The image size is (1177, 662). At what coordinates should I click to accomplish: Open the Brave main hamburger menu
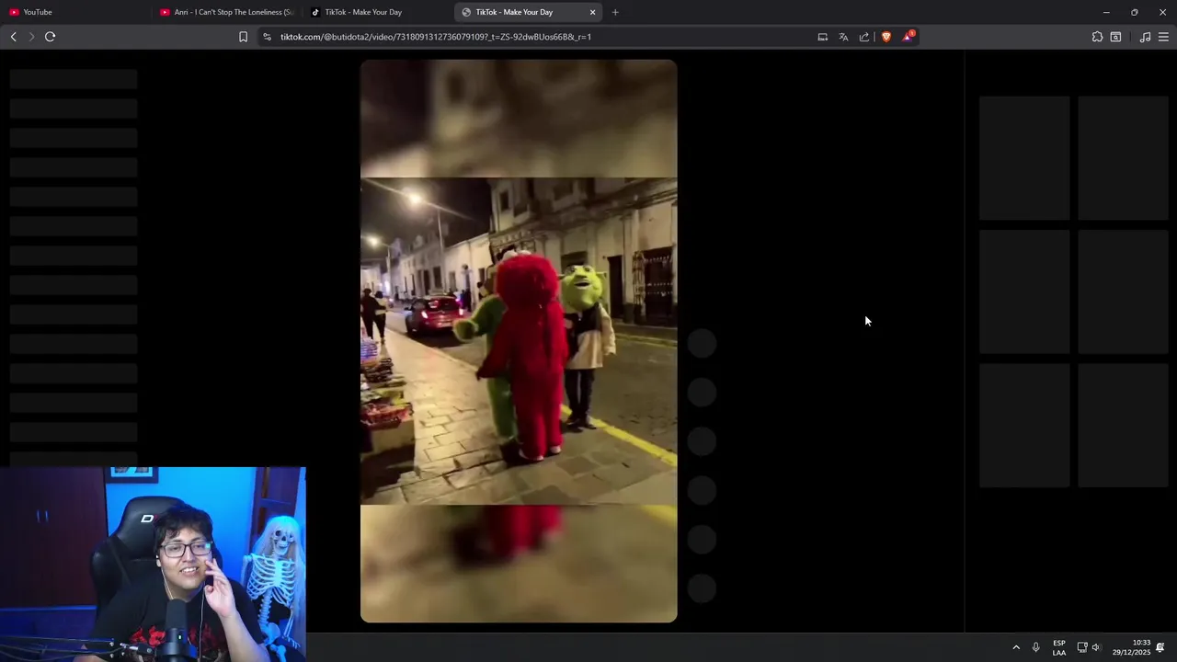point(1163,37)
